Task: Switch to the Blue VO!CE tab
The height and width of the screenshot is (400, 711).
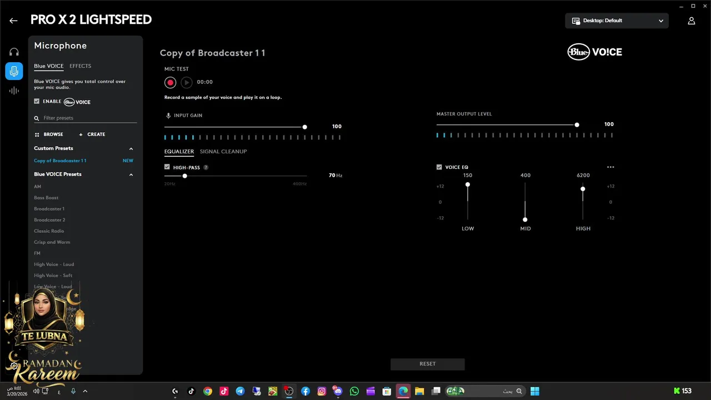Action: pyautogui.click(x=49, y=66)
